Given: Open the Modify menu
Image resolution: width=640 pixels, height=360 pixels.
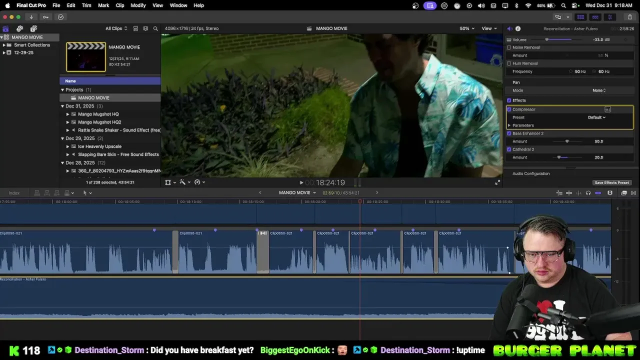Looking at the screenshot, I should [x=138, y=5].
